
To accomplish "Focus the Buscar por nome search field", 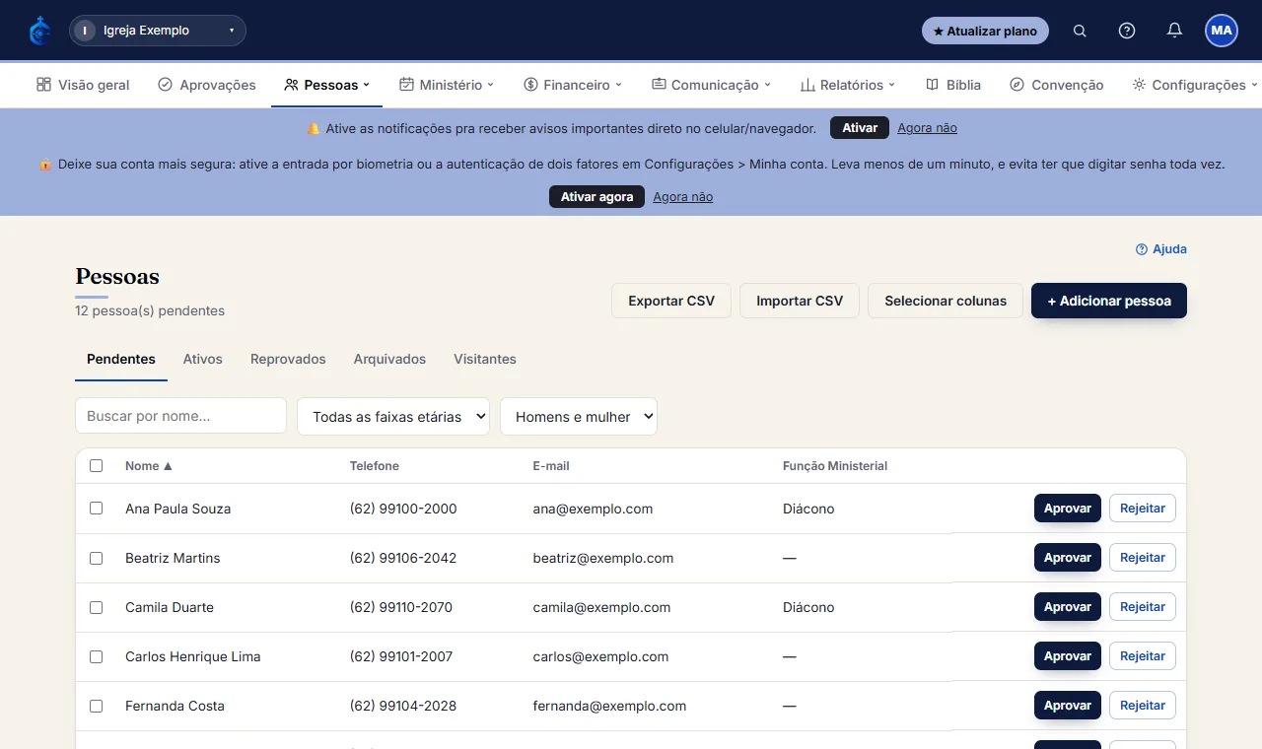I will pyautogui.click(x=181, y=416).
